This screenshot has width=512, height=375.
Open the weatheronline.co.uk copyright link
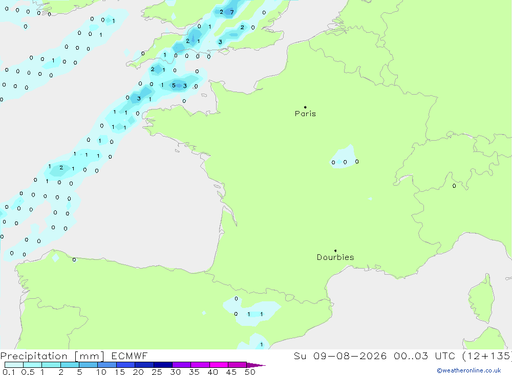469,370
